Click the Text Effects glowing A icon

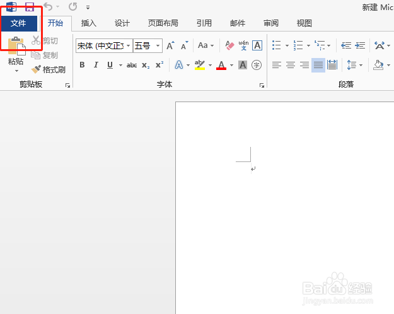[179, 65]
